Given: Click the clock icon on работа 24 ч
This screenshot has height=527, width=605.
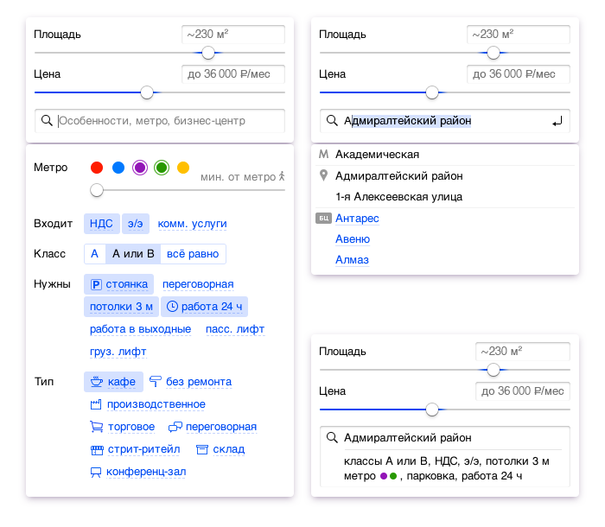Looking at the screenshot, I should (x=172, y=307).
